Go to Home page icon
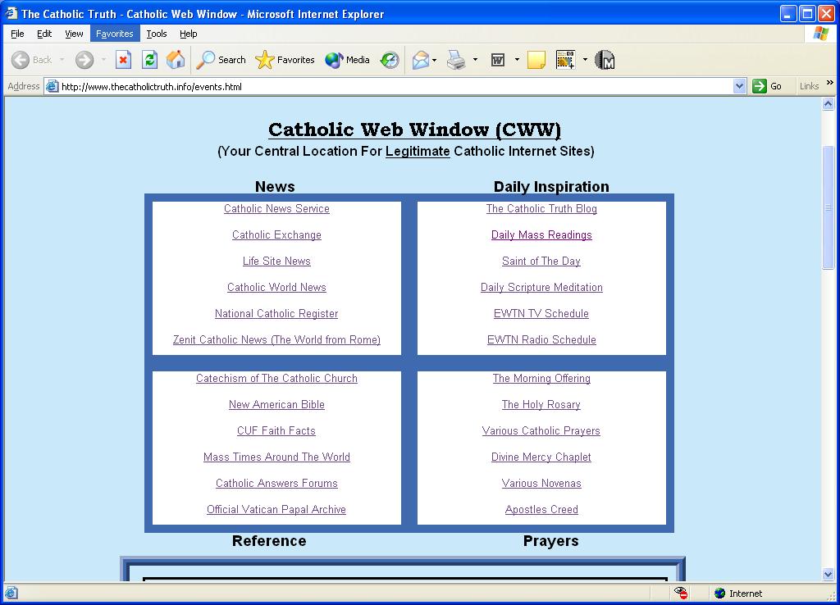Screen dimensions: 840x605 tap(176, 59)
